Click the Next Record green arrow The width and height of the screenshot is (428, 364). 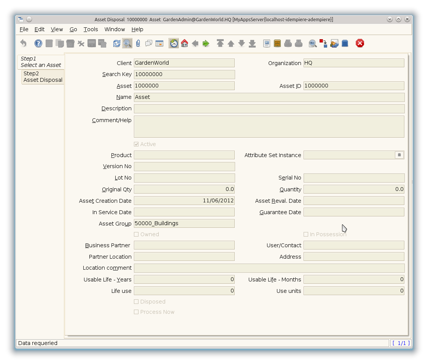point(206,43)
